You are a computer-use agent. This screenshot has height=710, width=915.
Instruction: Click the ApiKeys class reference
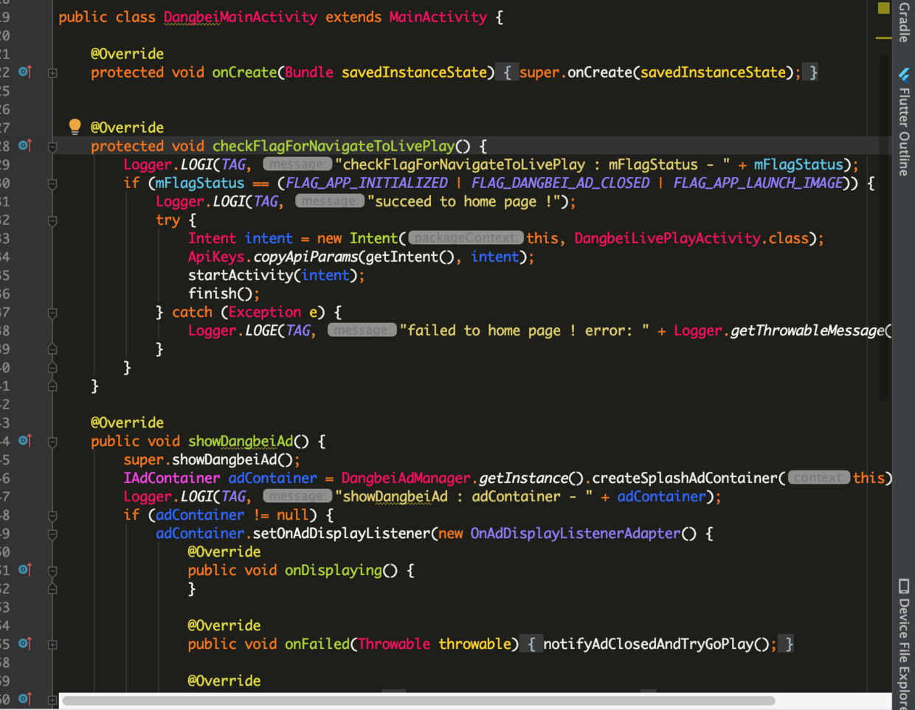point(215,257)
